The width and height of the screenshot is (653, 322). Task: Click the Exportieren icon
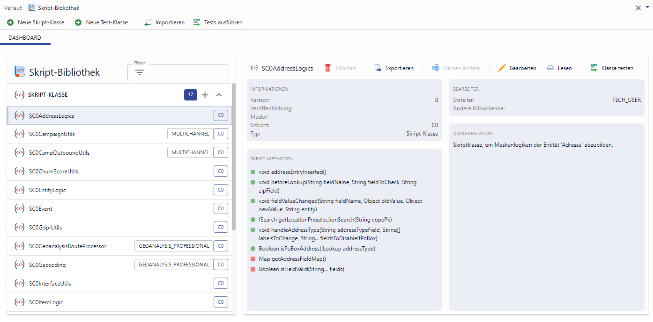pos(378,68)
